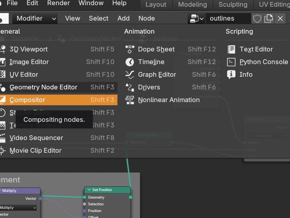Open the node editor View menu
The width and height of the screenshot is (290, 218).
point(73,19)
